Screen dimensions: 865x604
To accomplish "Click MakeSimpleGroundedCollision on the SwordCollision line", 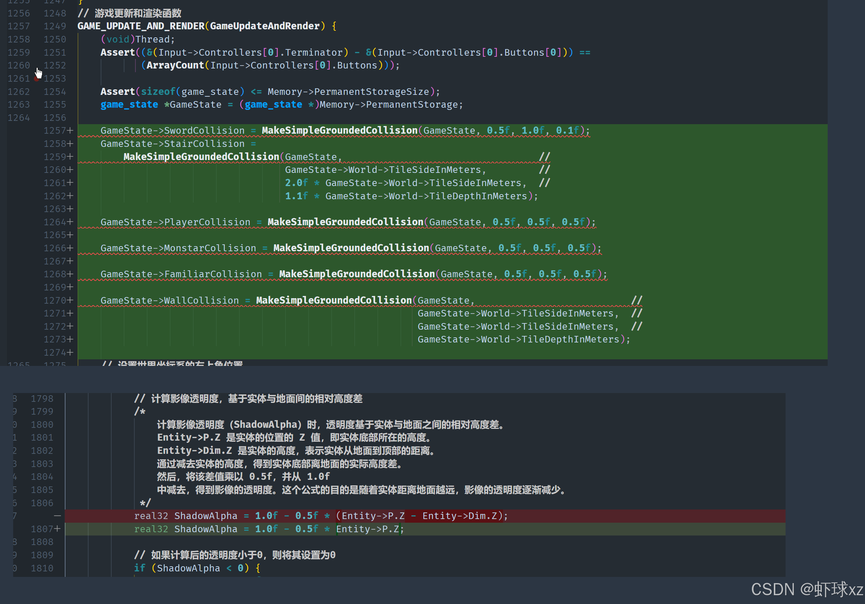I will (340, 130).
